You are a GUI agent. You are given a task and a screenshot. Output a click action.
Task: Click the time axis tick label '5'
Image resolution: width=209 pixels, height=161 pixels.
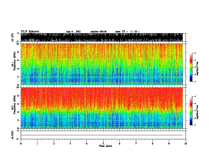pos(103,144)
